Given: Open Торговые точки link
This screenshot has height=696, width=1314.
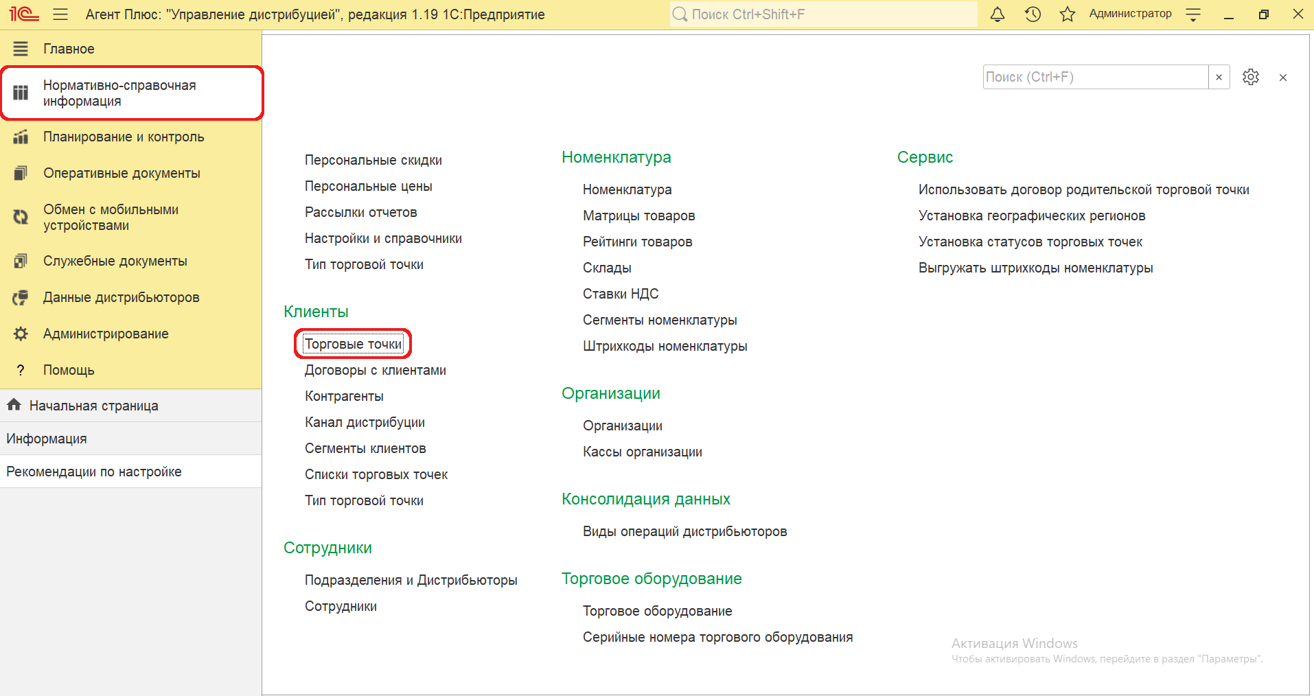Looking at the screenshot, I should click(x=353, y=344).
